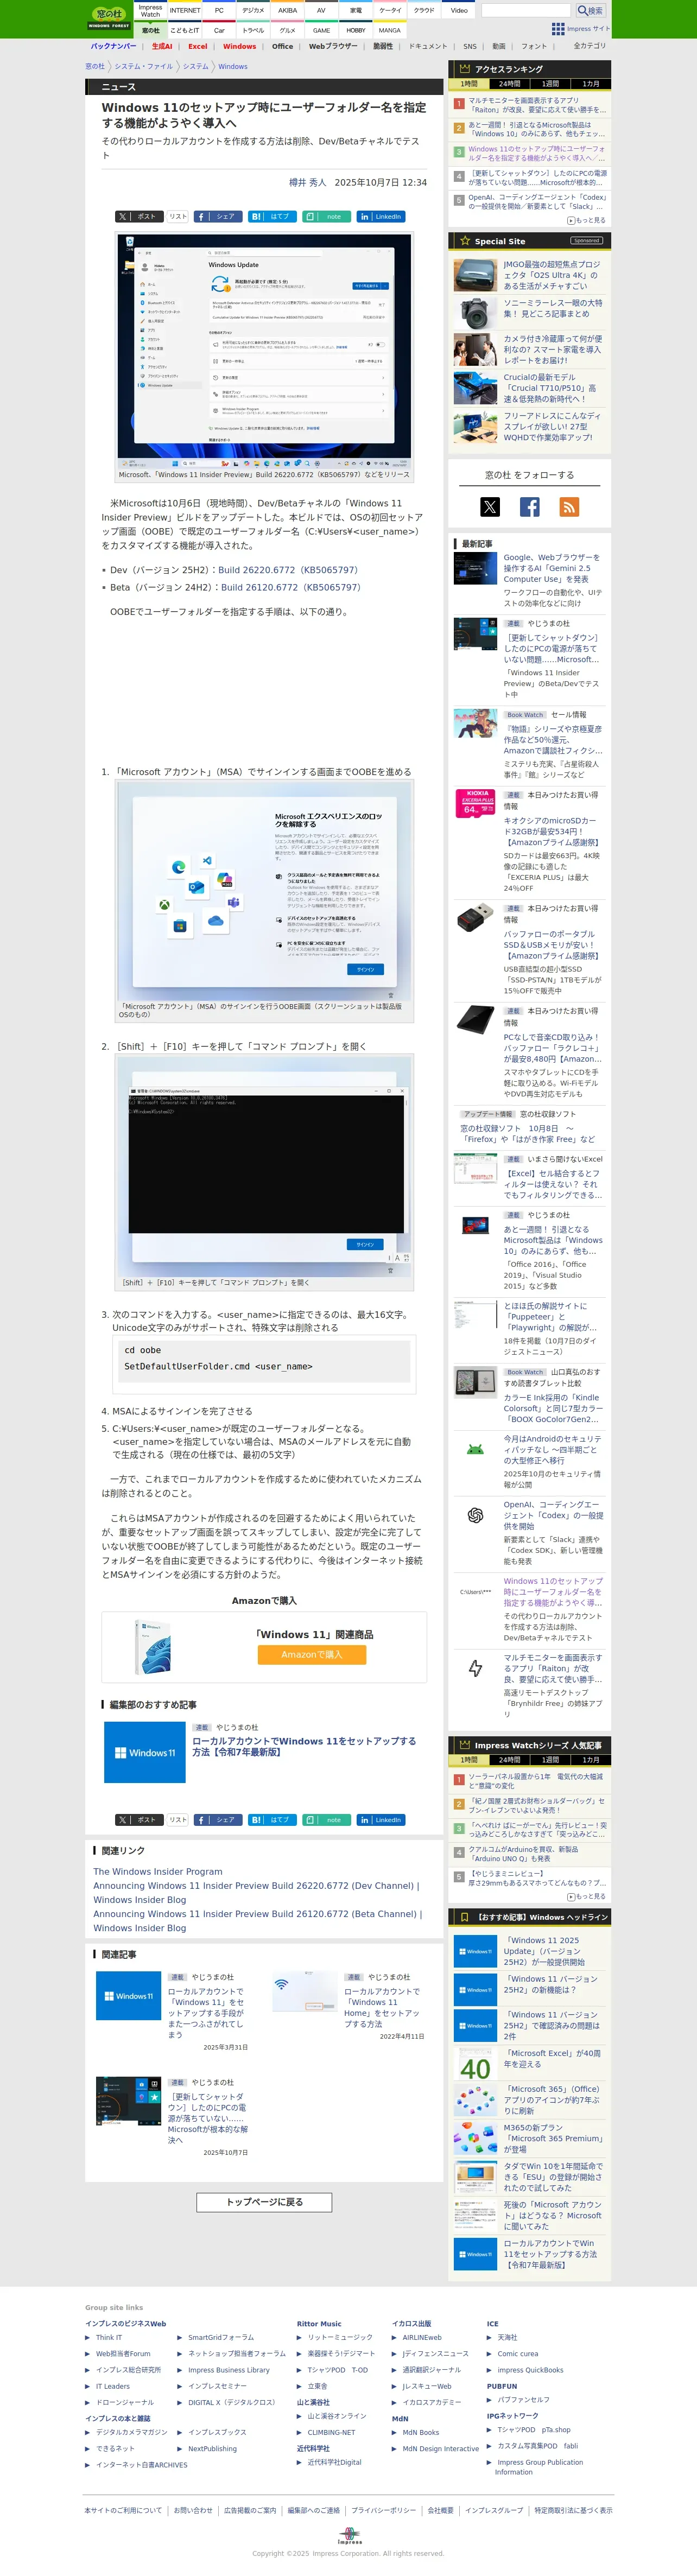Viewport: 697px width, 2576px height.
Task: Click the Raiton lightning bolt thumbnail
Action: pos(475,1668)
